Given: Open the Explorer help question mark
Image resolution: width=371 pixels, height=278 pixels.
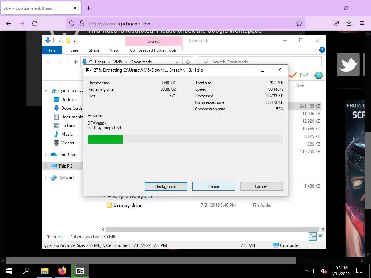Looking at the screenshot, I should click(322, 50).
